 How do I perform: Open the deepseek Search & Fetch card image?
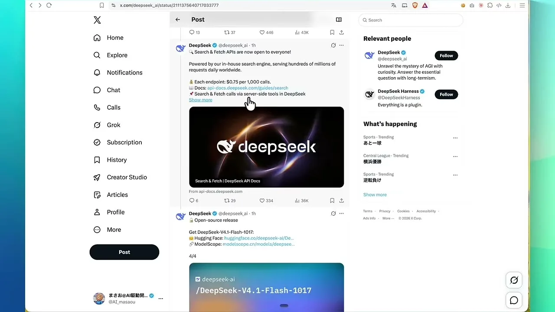point(266,147)
